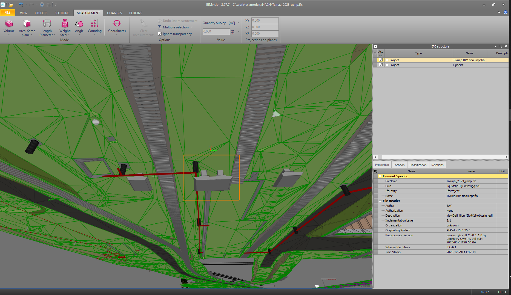Collapse the File Header section

point(380,201)
